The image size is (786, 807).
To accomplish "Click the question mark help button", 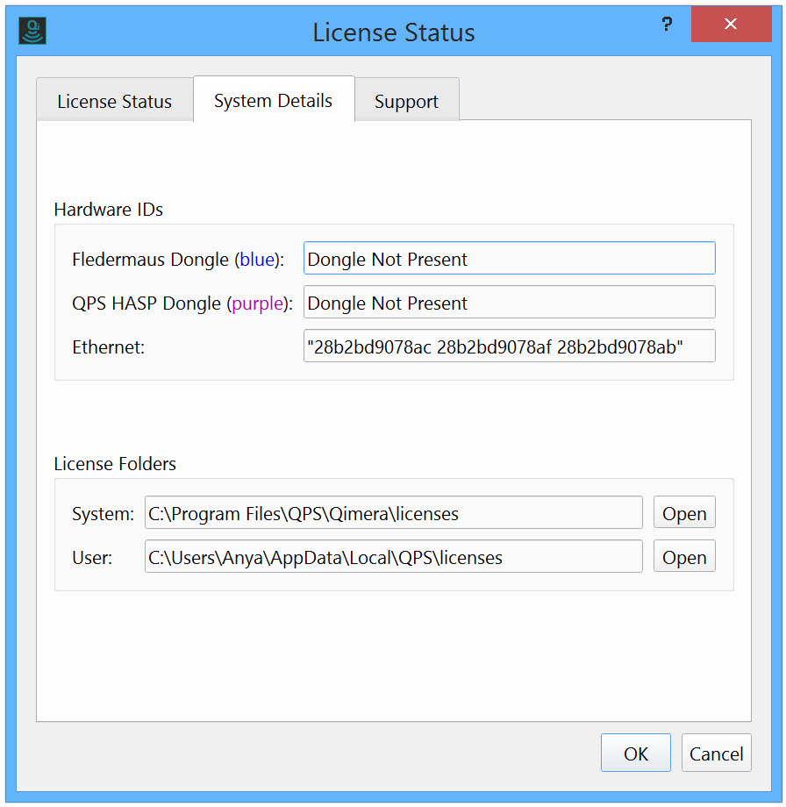I will coord(667,24).
